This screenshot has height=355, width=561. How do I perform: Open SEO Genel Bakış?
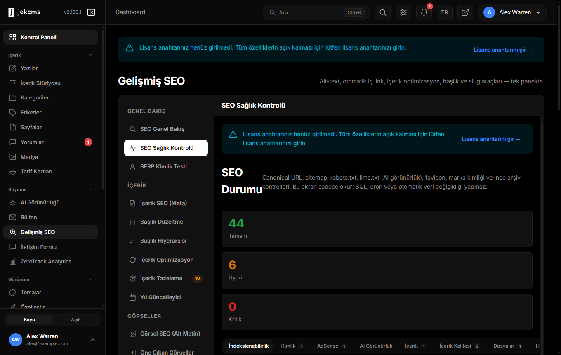tap(166, 129)
